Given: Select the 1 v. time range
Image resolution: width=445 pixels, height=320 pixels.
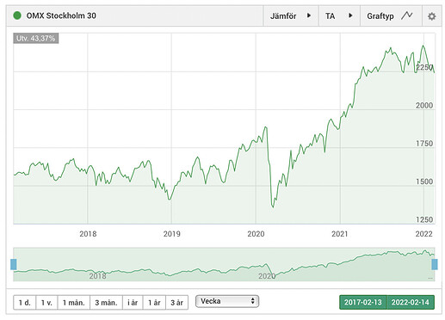Looking at the screenshot, I should pyautogui.click(x=46, y=303).
